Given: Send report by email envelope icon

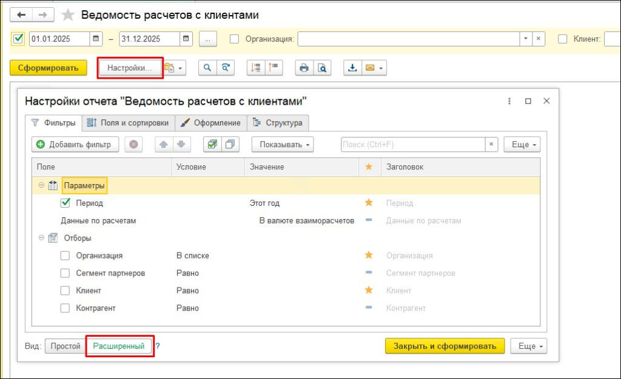Looking at the screenshot, I should point(370,68).
